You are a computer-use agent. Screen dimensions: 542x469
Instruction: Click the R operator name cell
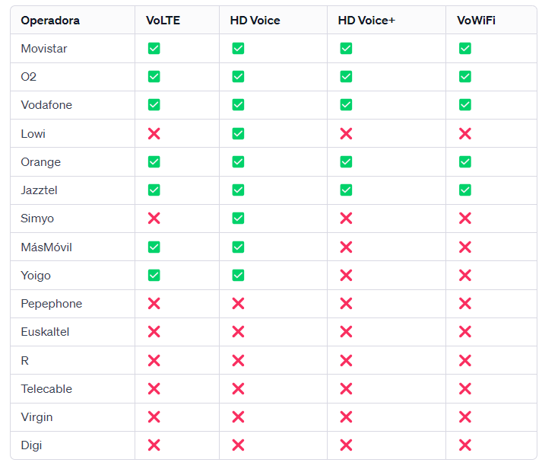25,360
